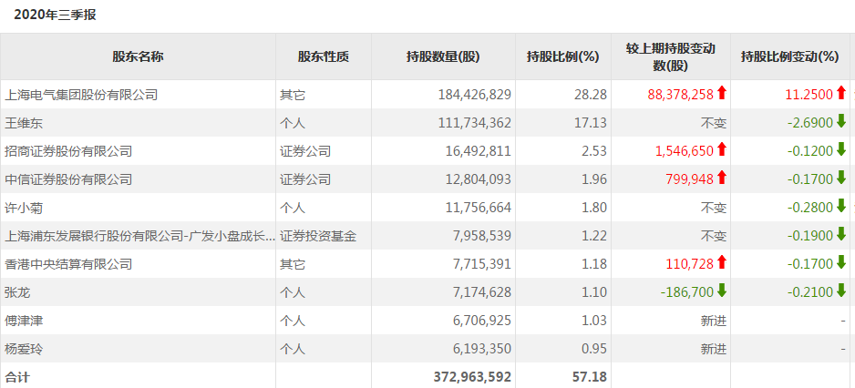The image size is (855, 388).
Task: Click green down arrow beside -0.1200
Action: [x=840, y=150]
